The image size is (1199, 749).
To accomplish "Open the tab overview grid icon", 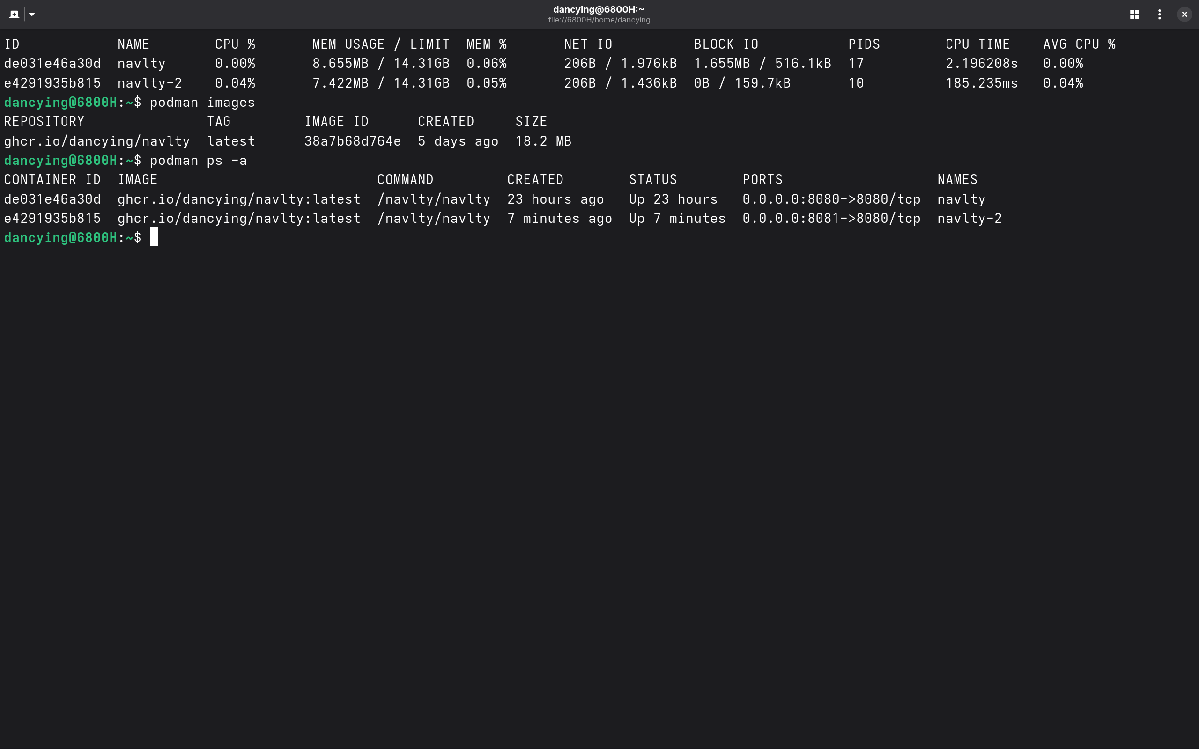I will (1134, 15).
